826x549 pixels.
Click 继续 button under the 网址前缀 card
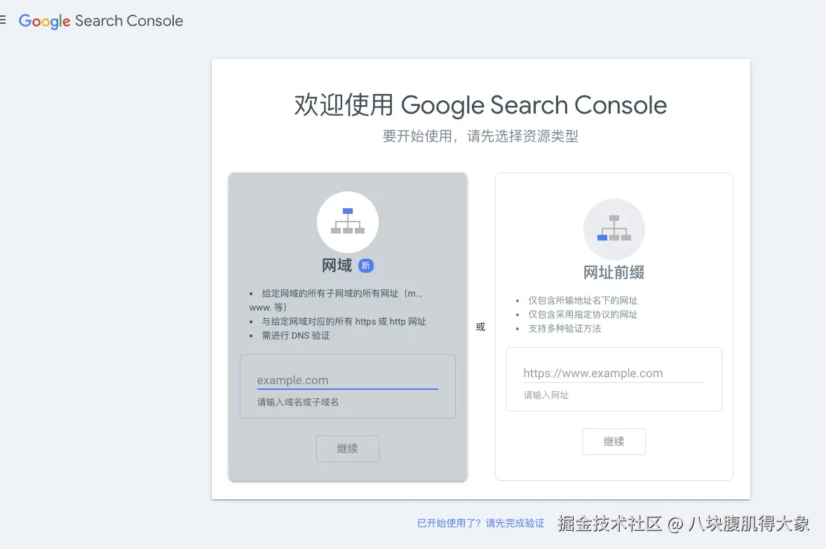614,442
